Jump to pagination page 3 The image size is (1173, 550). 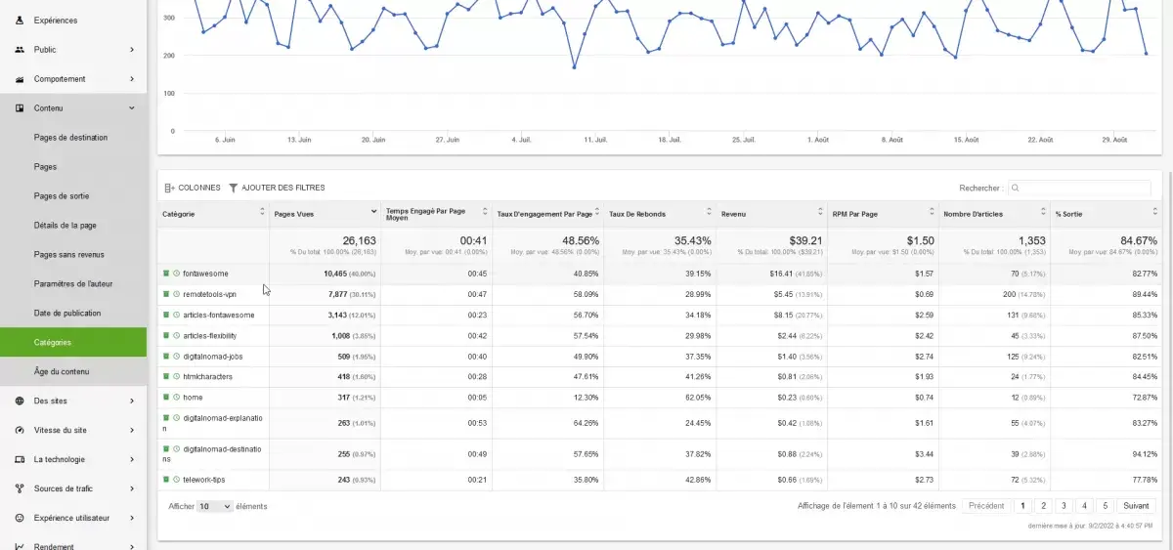coord(1064,506)
